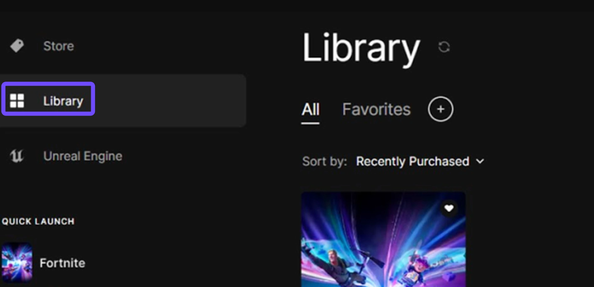Viewport: 594px width, 287px height.
Task: Select the Library grid icon in sidebar
Action: pos(17,100)
